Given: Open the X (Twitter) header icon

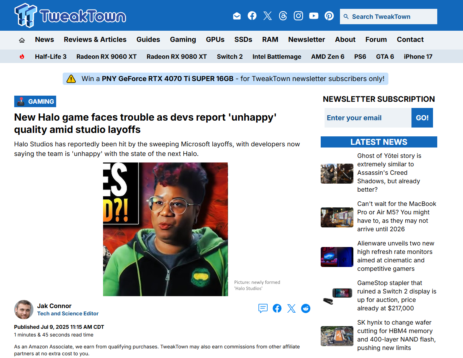Looking at the screenshot, I should pos(268,16).
